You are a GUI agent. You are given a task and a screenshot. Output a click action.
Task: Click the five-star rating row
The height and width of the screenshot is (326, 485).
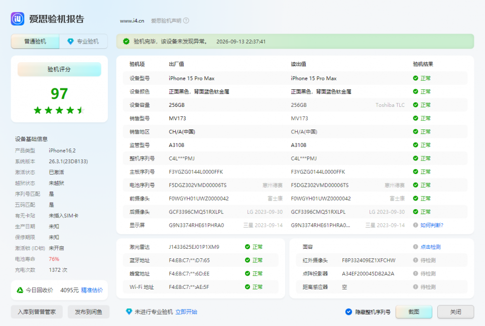tap(59, 110)
